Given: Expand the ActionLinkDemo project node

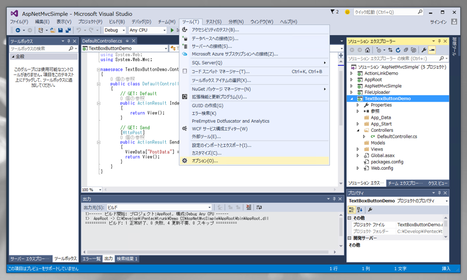Looking at the screenshot, I should coord(351,73).
